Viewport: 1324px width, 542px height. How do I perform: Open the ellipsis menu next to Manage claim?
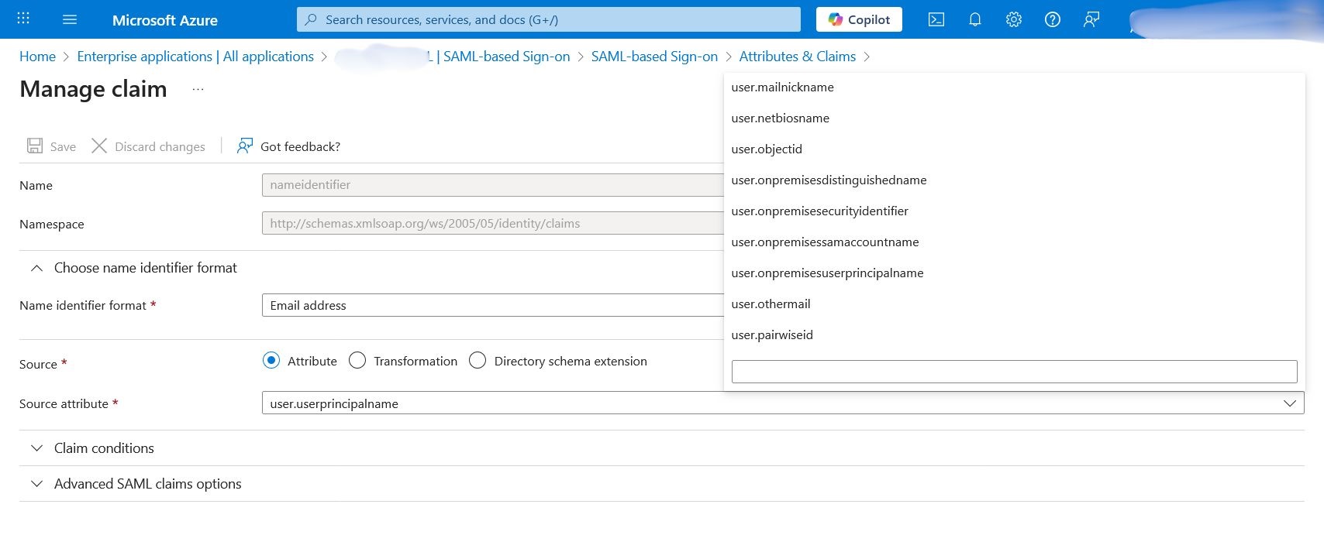pos(198,90)
